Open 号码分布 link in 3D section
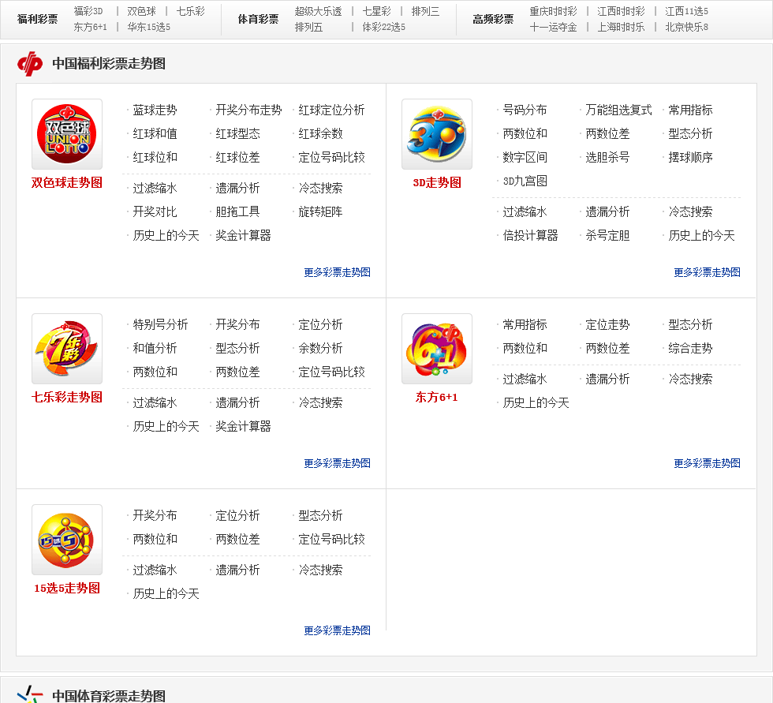This screenshot has height=703, width=773. point(525,110)
